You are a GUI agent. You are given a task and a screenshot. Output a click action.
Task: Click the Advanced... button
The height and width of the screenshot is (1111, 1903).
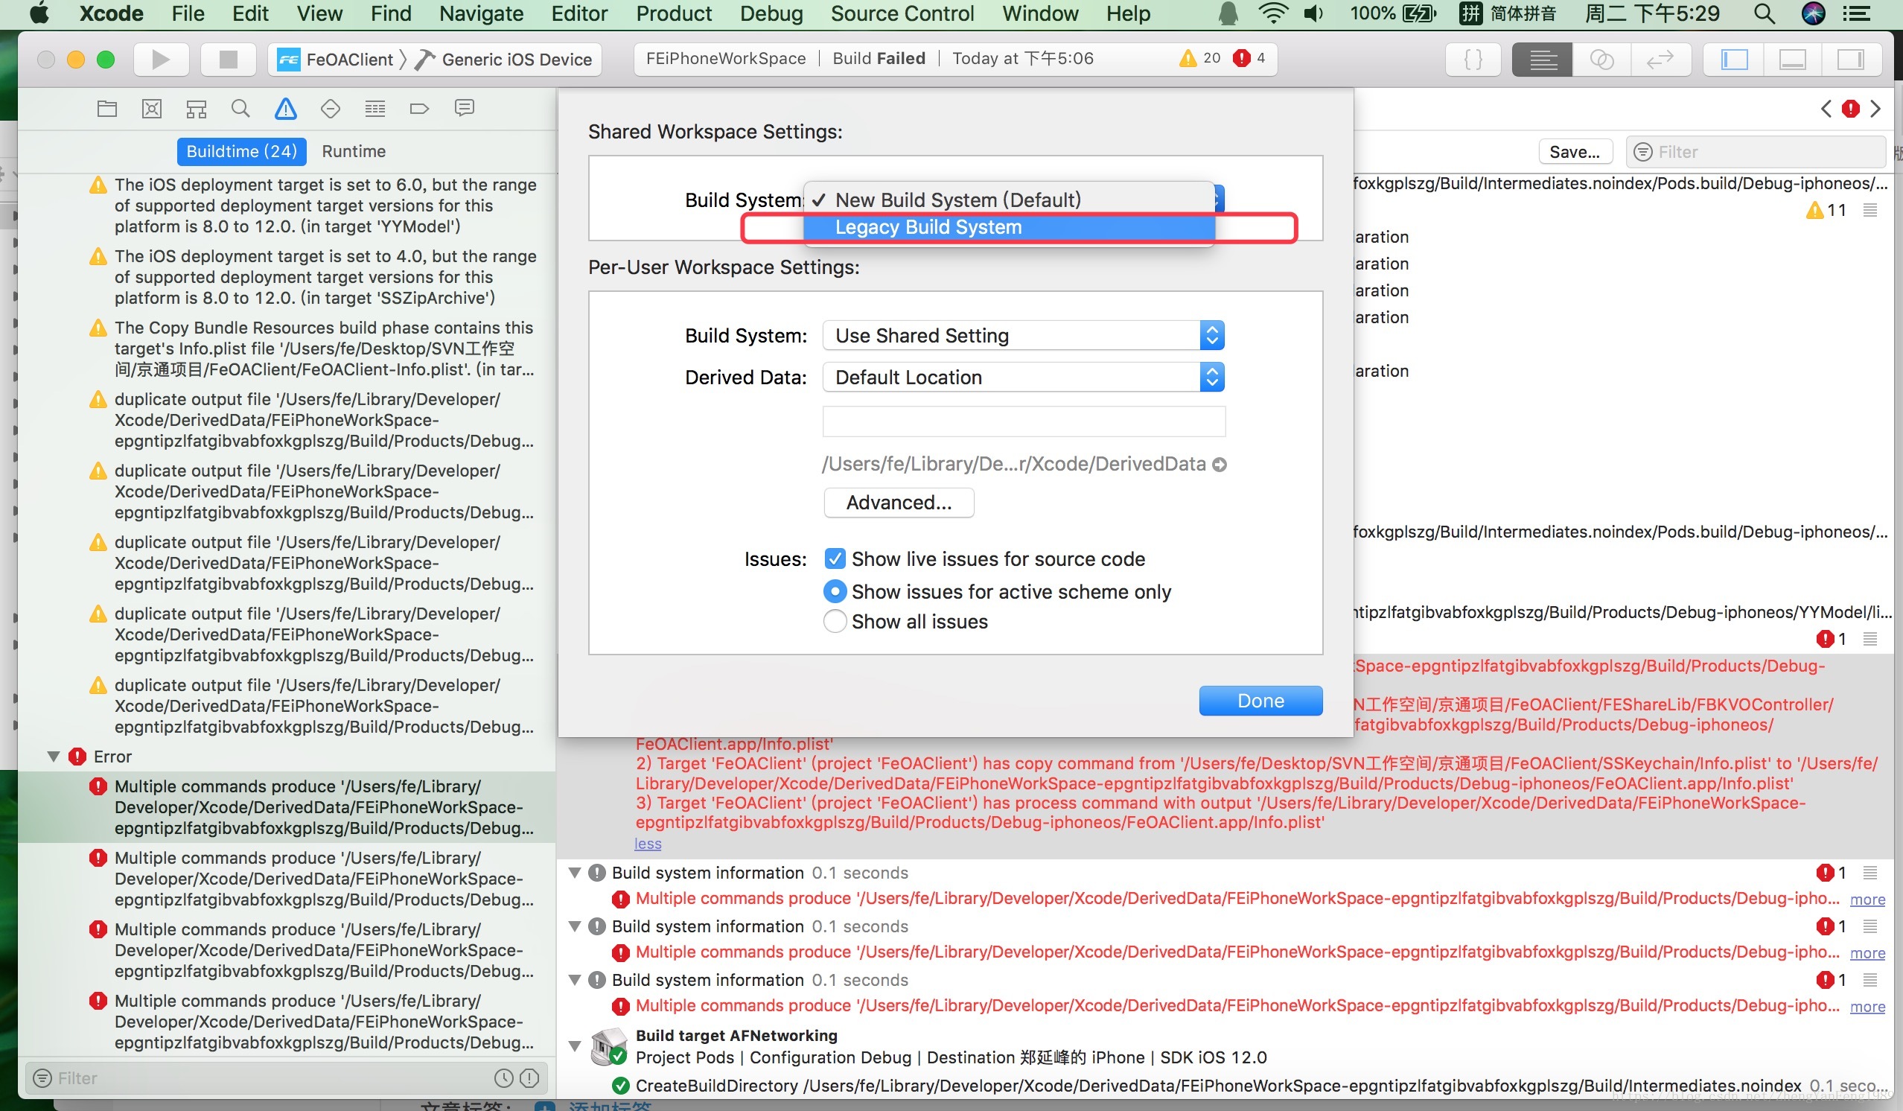pos(898,502)
